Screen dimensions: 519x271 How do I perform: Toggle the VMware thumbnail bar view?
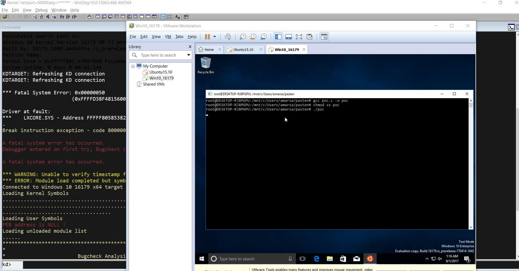[x=288, y=37]
